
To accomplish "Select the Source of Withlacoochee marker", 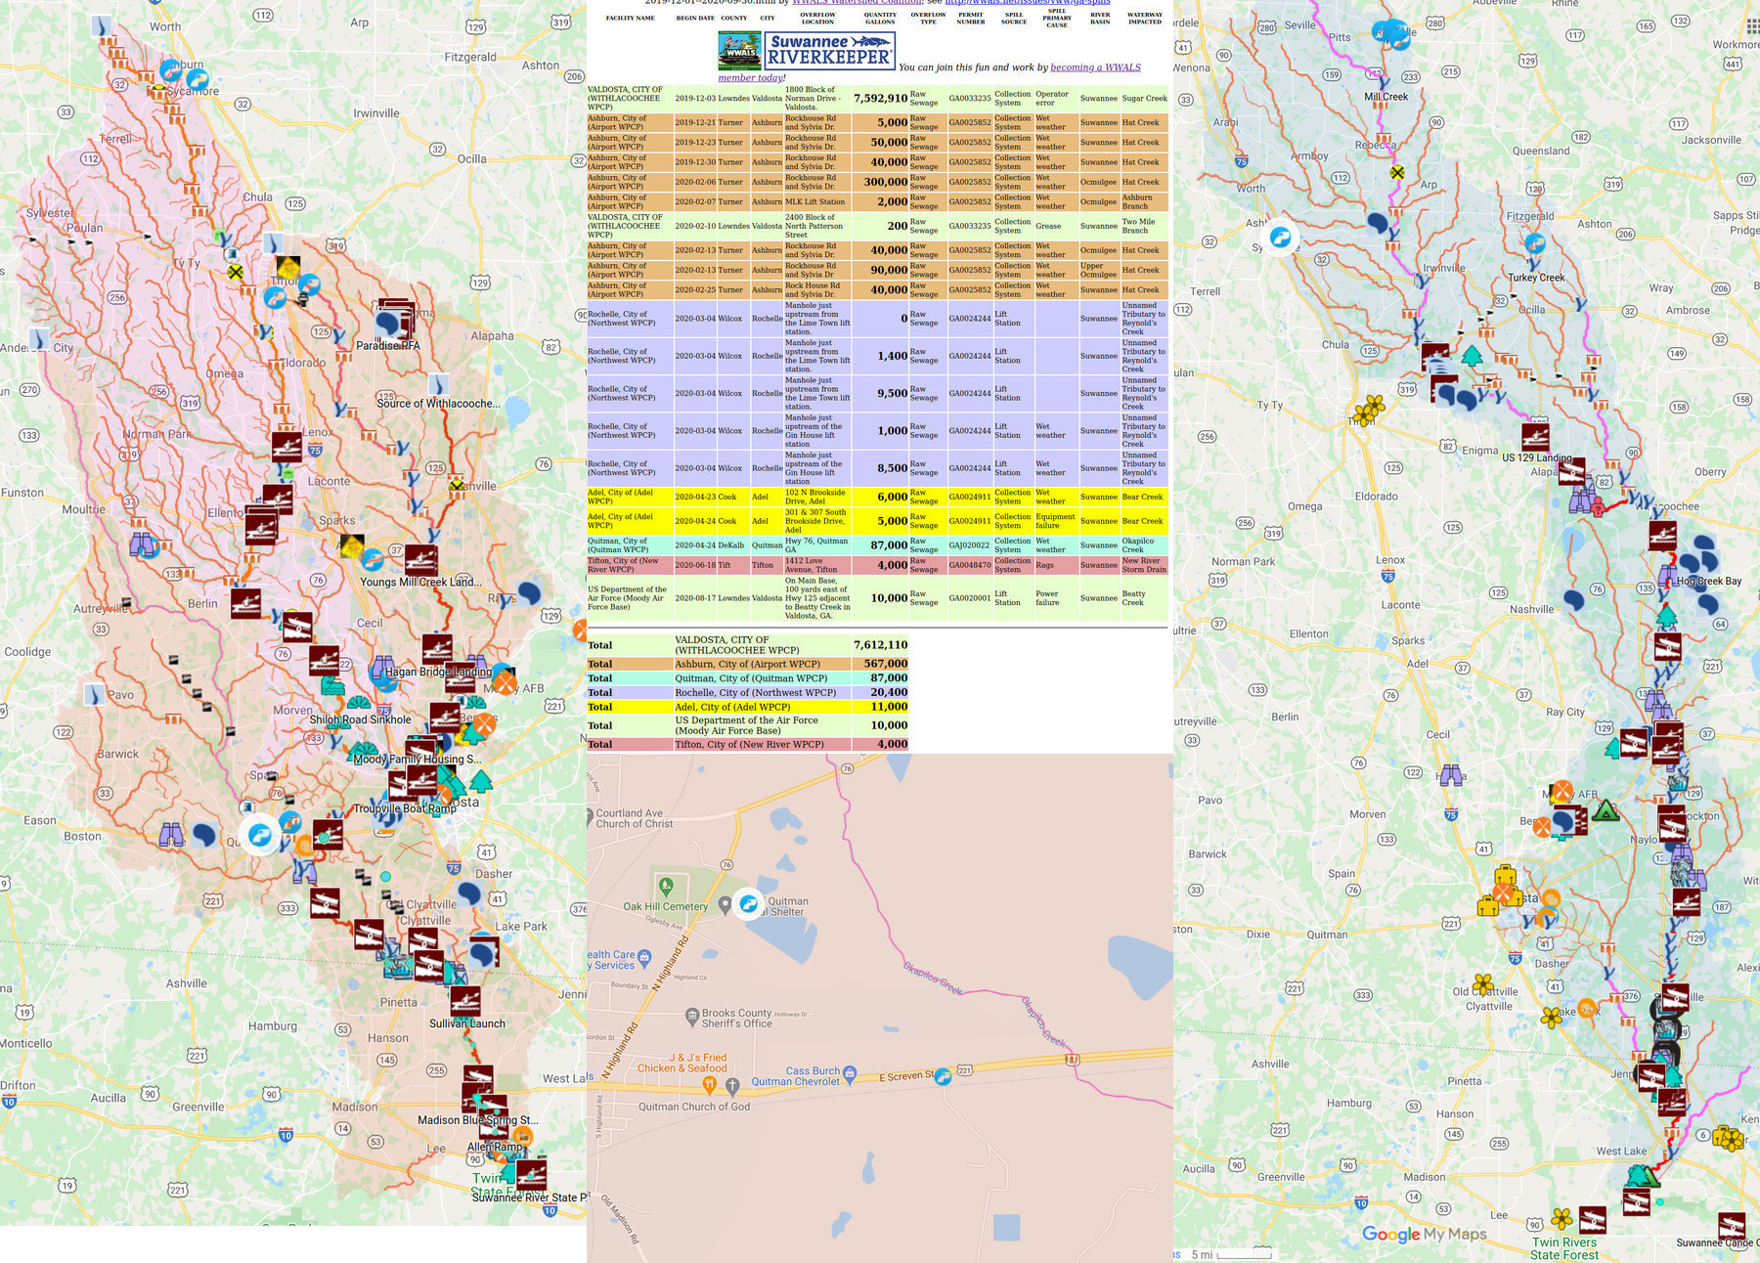I will tap(438, 384).
